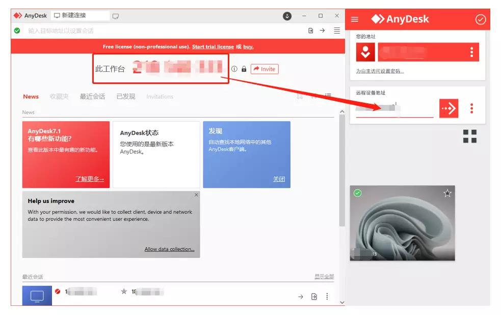Click the lock icon beside this workstation address

tap(244, 69)
